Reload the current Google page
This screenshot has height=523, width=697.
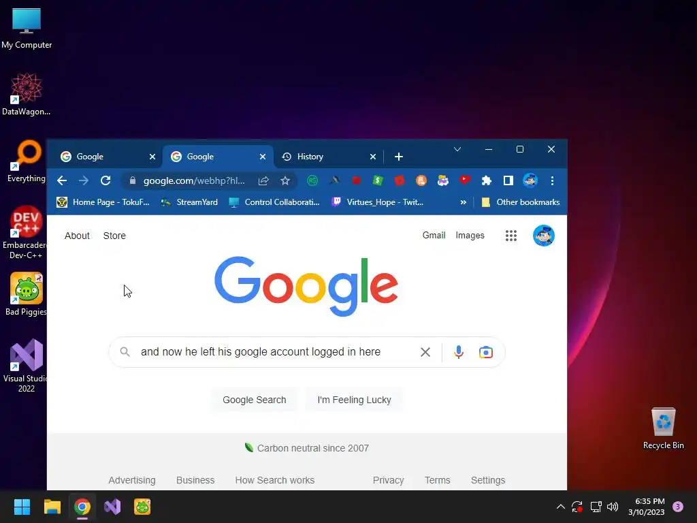coord(106,180)
